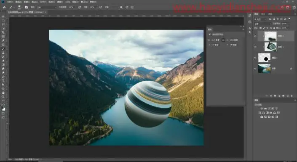This screenshot has width=297, height=162.
Task: Toggle lock transparent pixels
Action: 260,28
